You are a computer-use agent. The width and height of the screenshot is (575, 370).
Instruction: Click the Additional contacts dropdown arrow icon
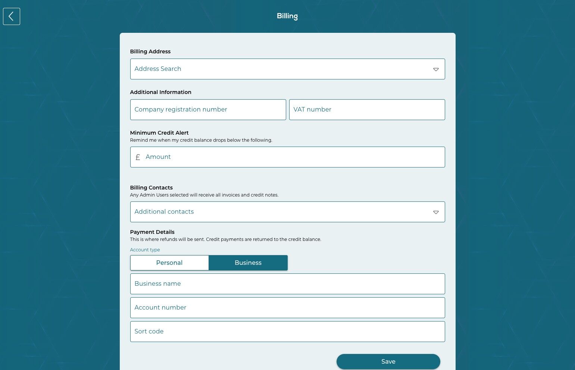(x=436, y=212)
